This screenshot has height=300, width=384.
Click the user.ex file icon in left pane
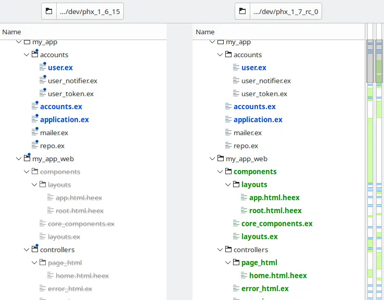tap(43, 68)
